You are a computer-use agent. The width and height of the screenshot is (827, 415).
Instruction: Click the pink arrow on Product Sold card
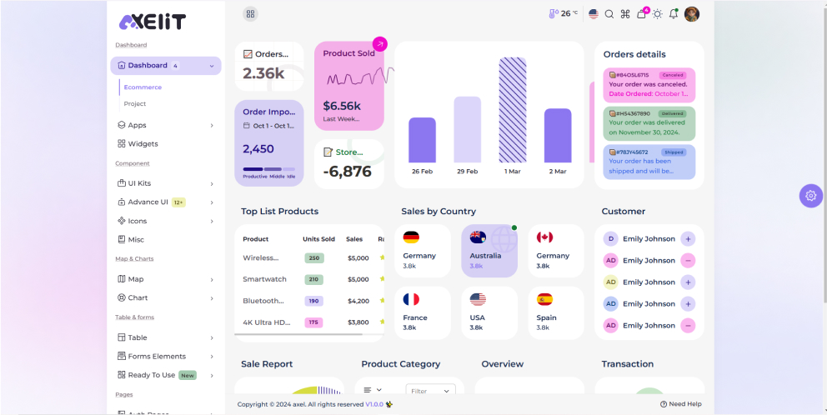pos(379,44)
